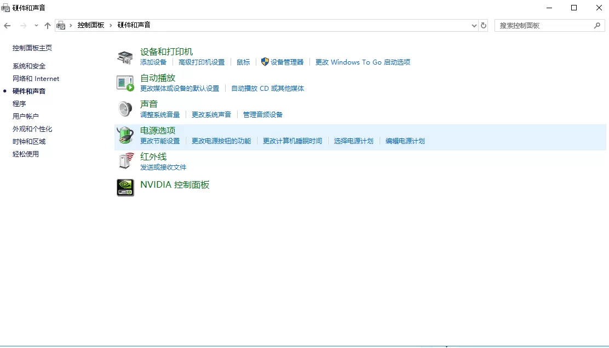Image resolution: width=609 pixels, height=348 pixels.
Task: Click the 添加设备 link
Action: (153, 62)
